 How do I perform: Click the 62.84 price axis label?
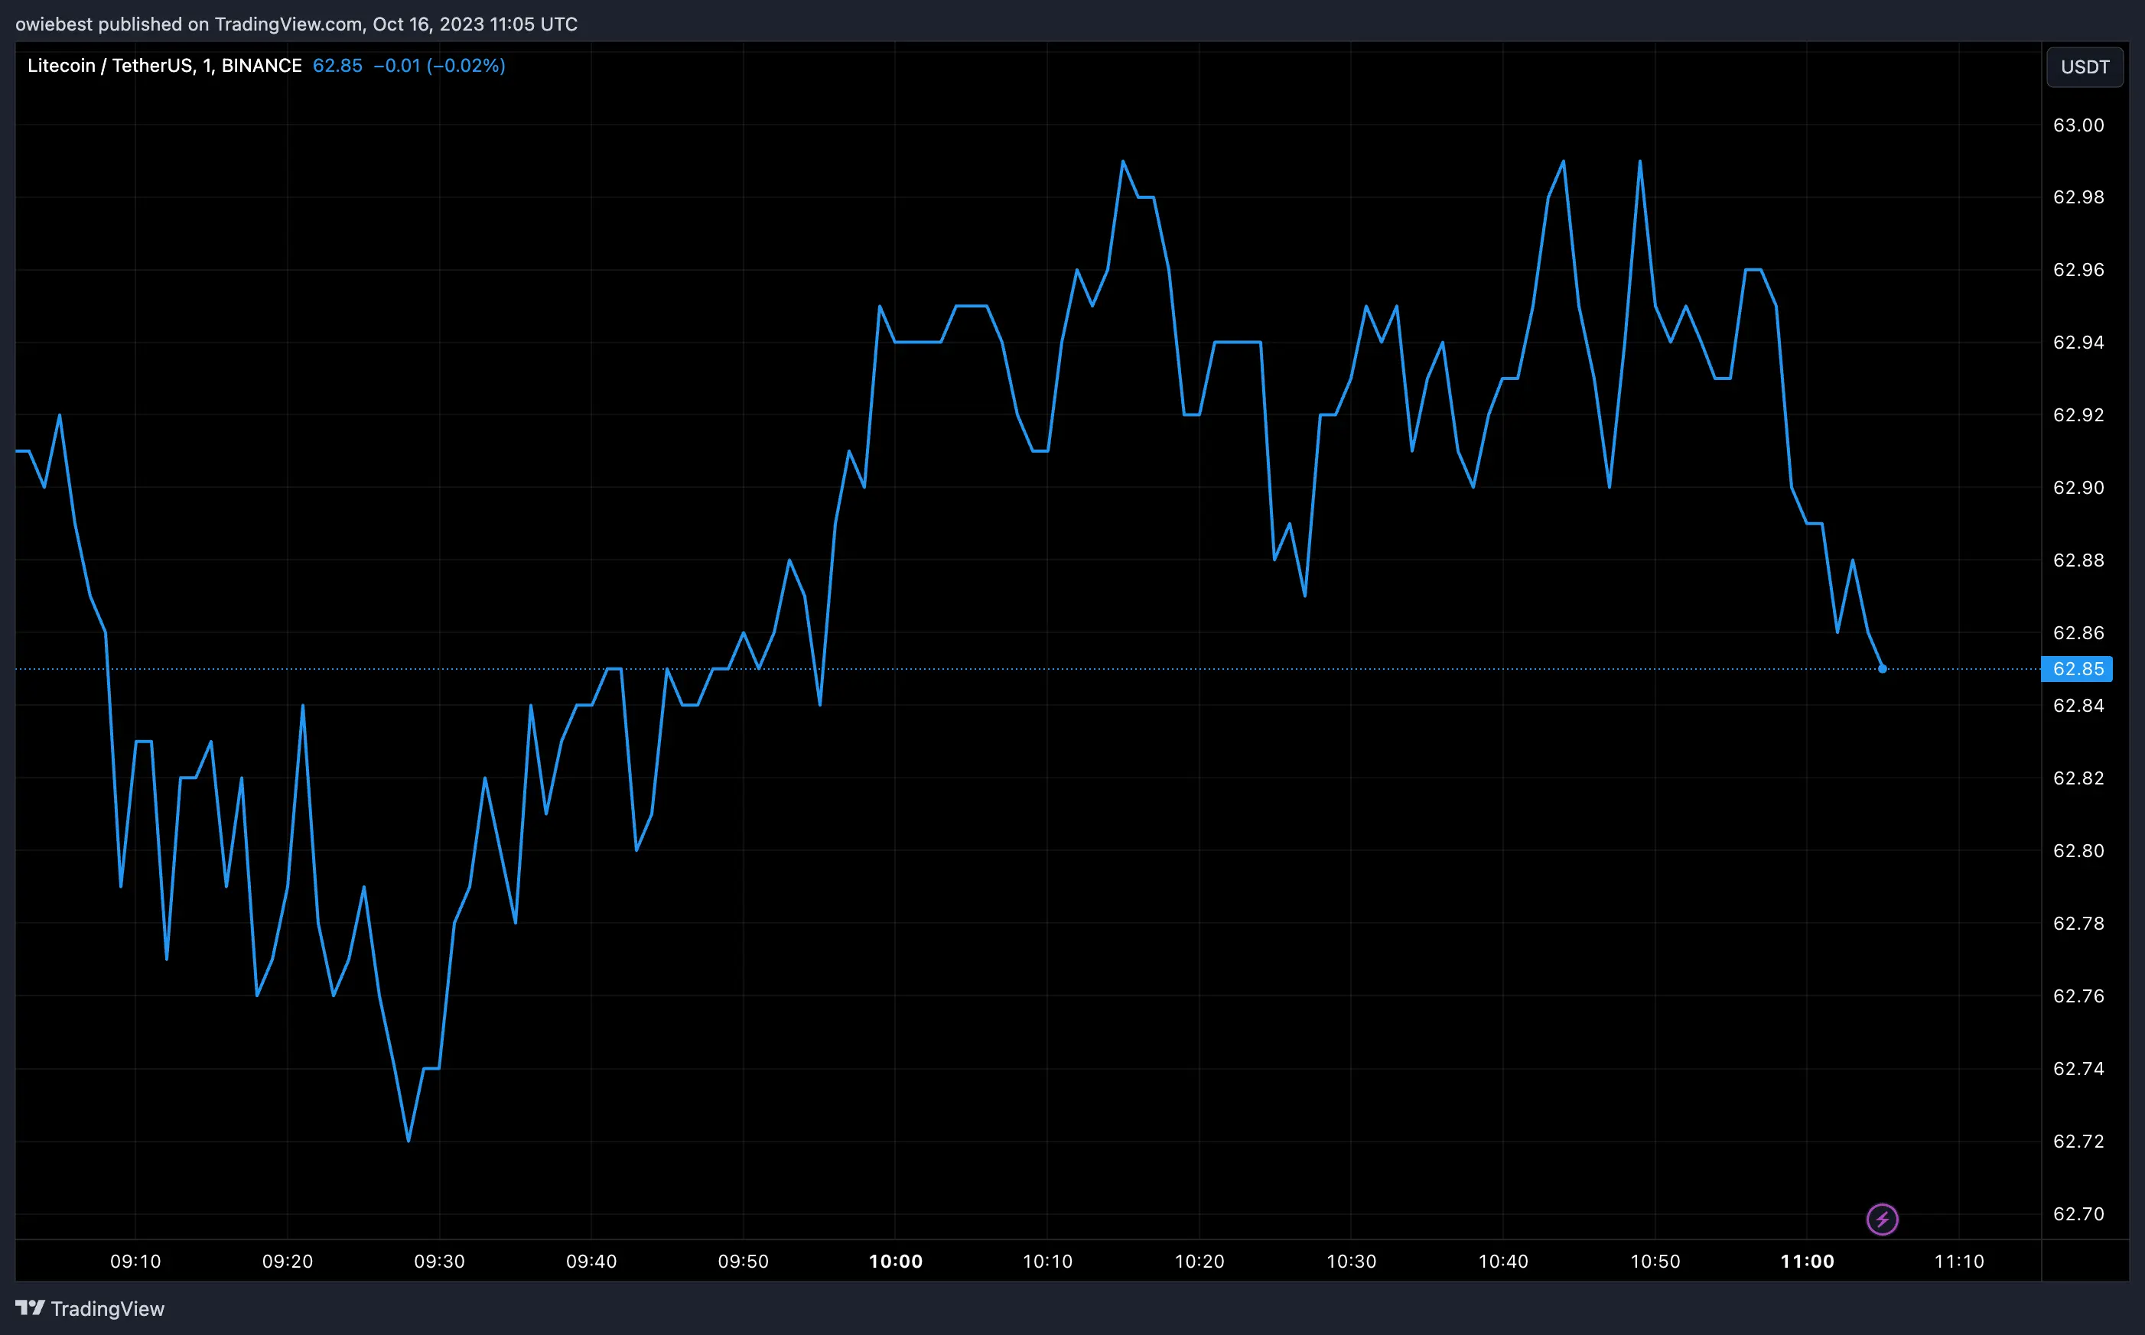pos(2078,705)
